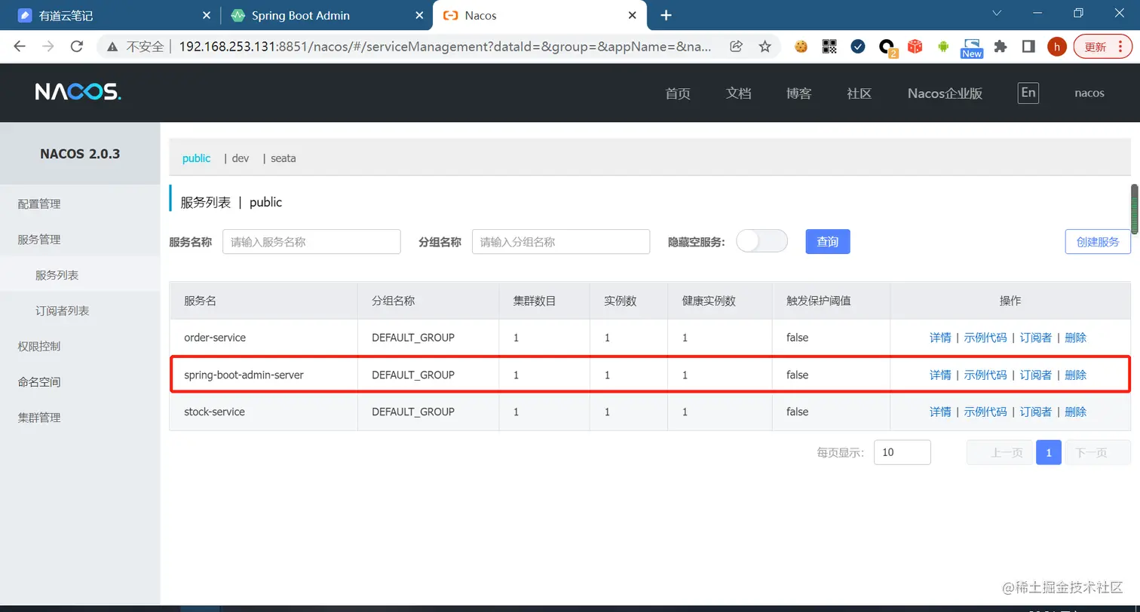Go to 首页 in the top navigation
Viewport: 1140px width, 612px height.
point(678,93)
